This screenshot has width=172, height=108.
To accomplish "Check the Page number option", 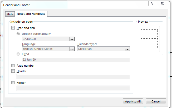I will click(x=13, y=66).
